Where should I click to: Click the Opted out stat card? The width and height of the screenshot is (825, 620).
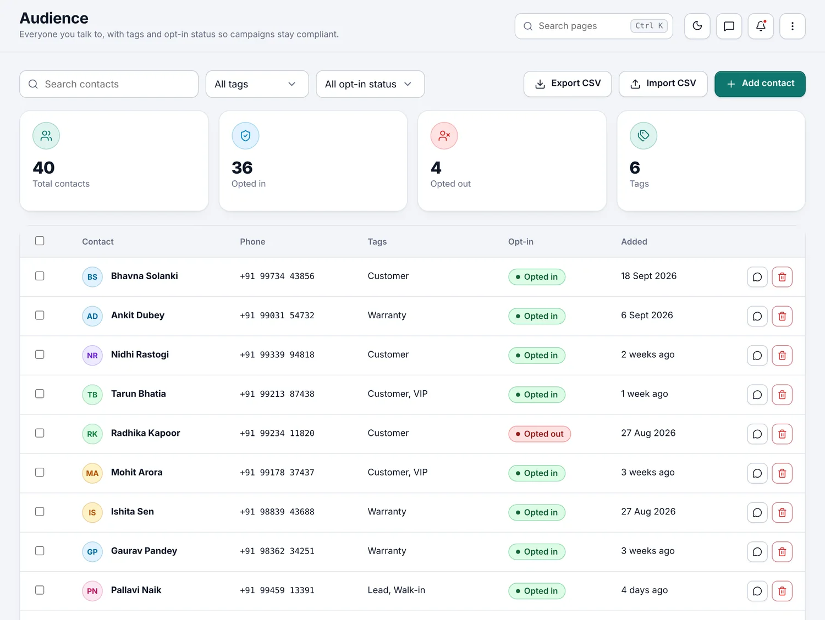coord(512,161)
